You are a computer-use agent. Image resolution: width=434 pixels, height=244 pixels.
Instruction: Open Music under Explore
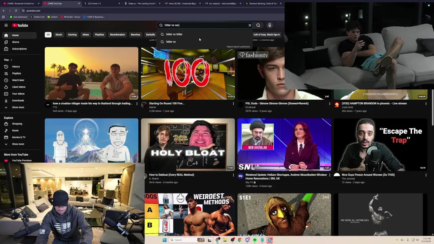(x=20, y=130)
